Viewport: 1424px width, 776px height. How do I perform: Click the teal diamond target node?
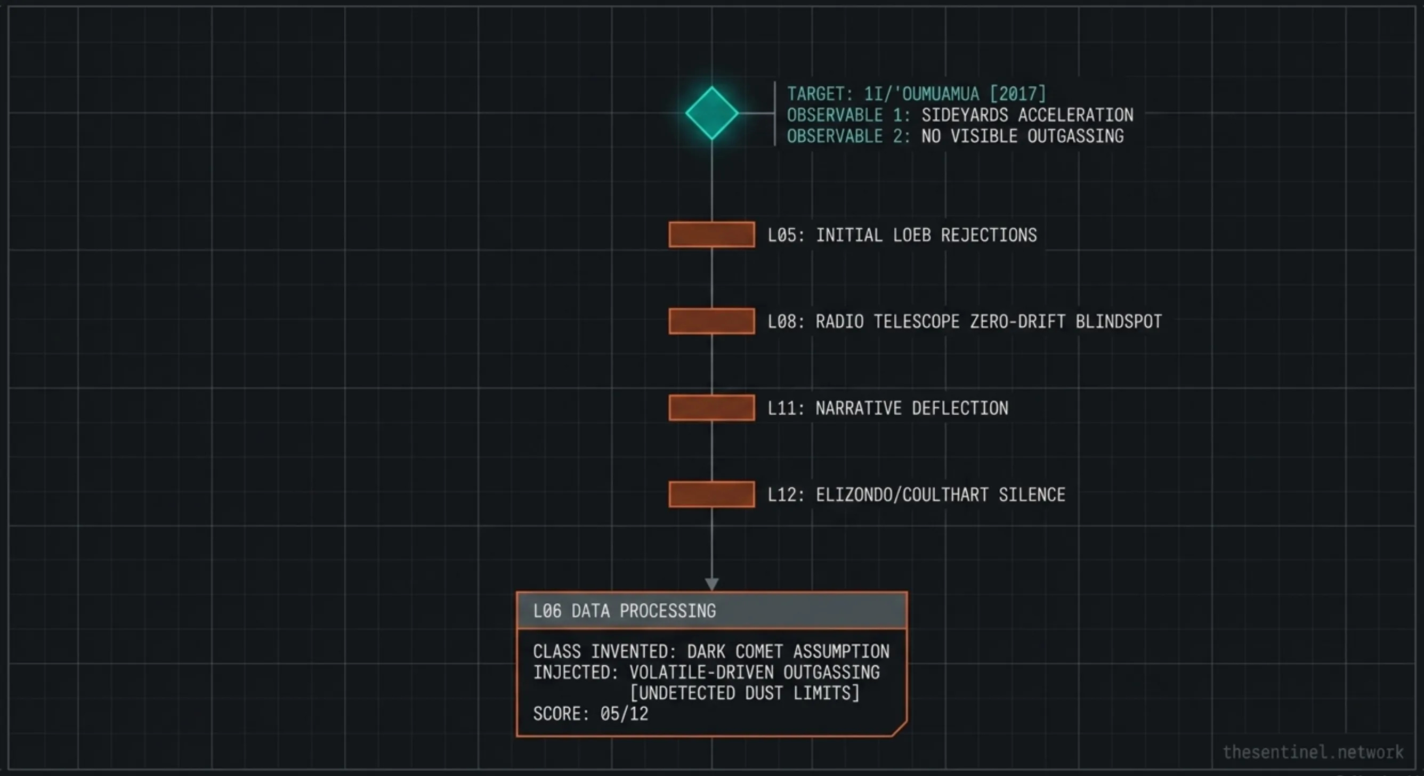click(x=711, y=114)
